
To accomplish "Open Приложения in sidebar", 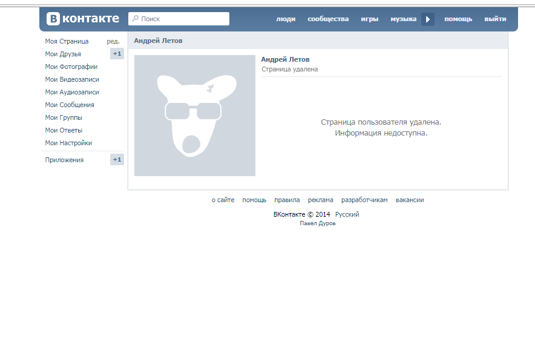I will [64, 160].
